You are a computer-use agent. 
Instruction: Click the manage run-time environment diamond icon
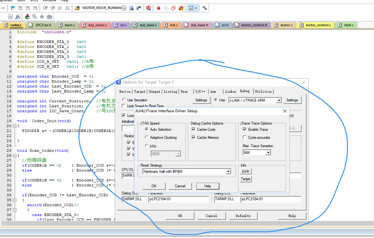[42, 17]
